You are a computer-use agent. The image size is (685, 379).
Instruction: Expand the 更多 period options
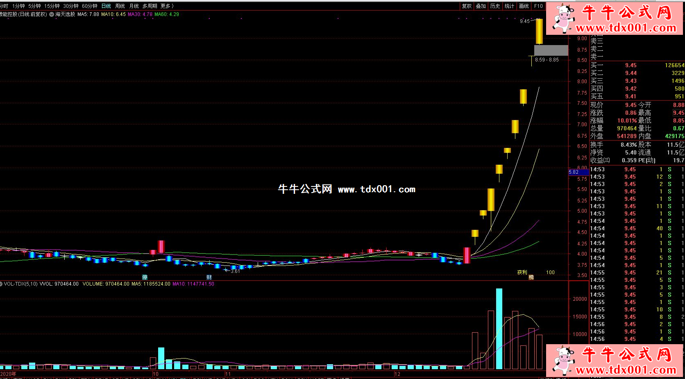point(167,6)
